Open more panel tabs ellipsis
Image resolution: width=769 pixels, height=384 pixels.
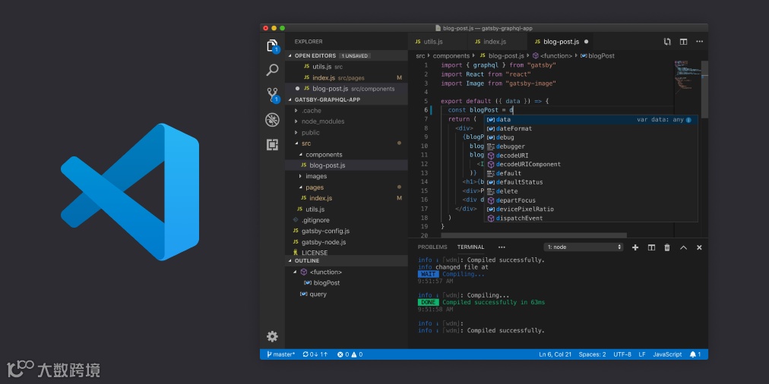(x=502, y=247)
